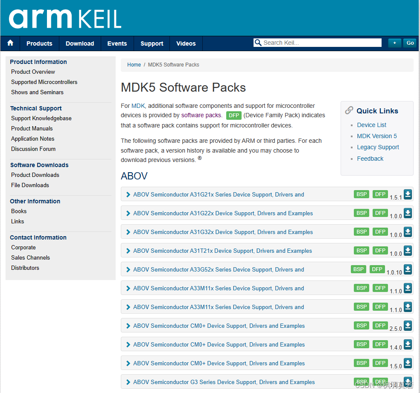Open Legacy Support quick link

click(x=378, y=147)
